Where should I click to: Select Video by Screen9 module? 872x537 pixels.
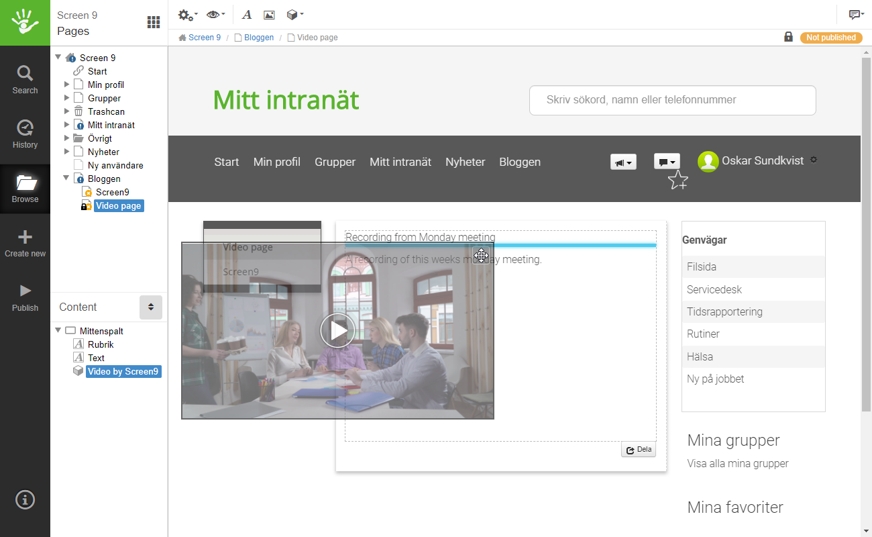pyautogui.click(x=123, y=371)
